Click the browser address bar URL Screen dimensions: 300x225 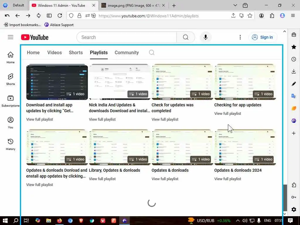[149, 16]
